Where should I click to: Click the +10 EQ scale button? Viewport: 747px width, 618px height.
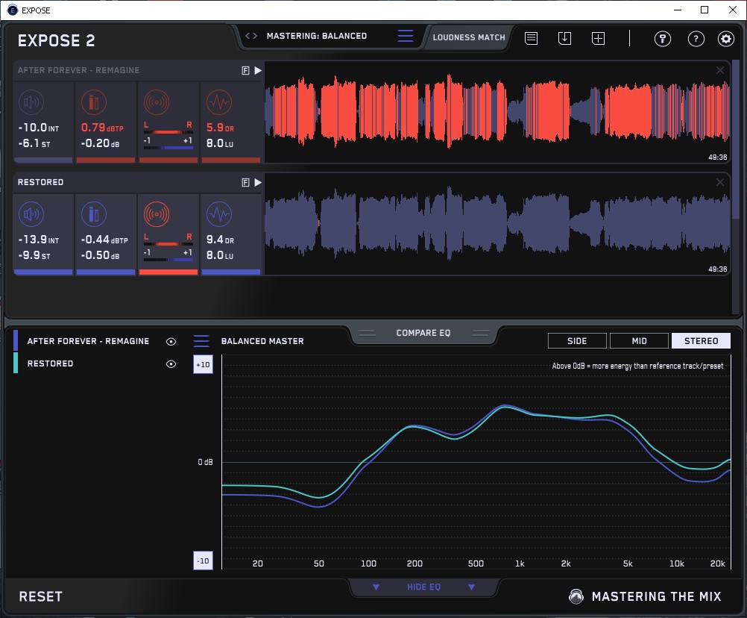[204, 364]
